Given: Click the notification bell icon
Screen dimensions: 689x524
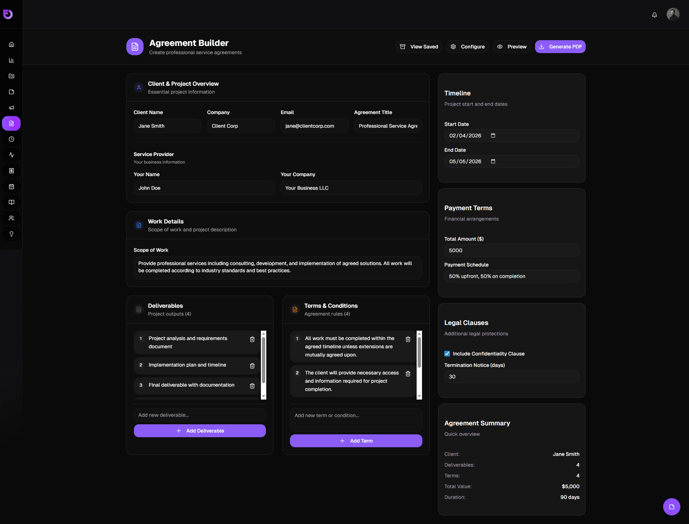Looking at the screenshot, I should 654,15.
